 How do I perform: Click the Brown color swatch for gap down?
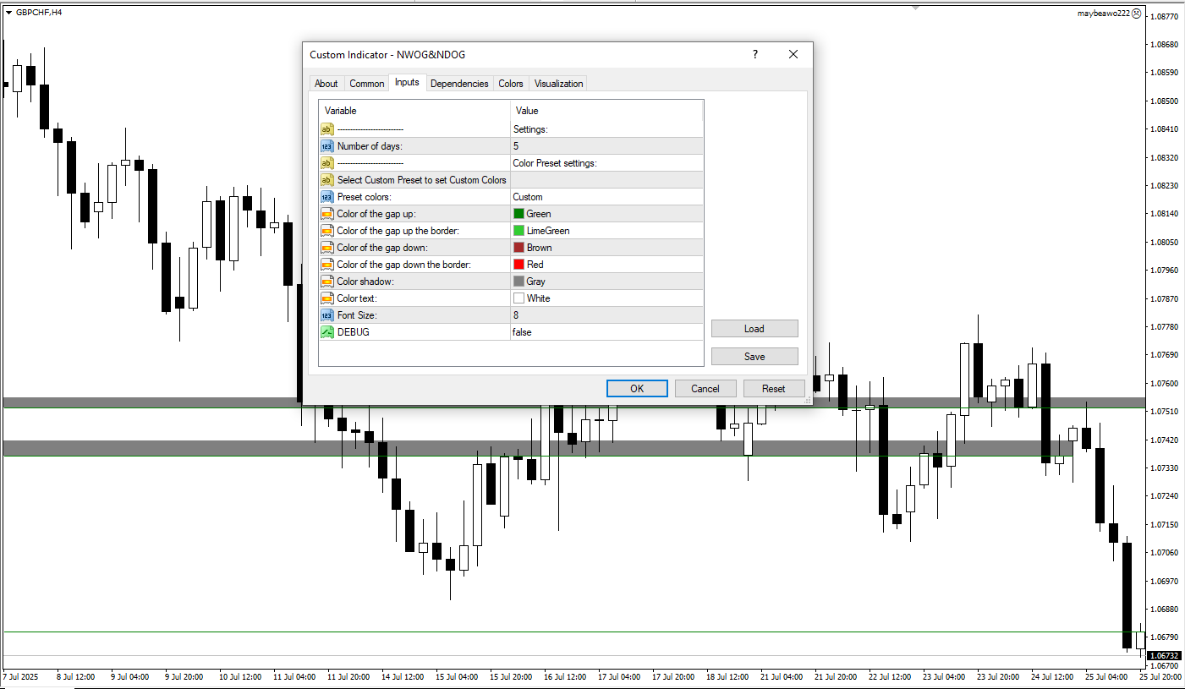(x=518, y=248)
